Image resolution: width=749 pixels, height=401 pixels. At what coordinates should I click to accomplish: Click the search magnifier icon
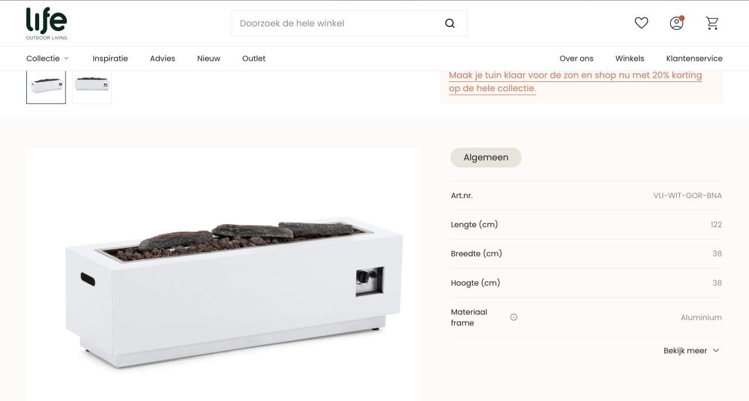point(449,23)
